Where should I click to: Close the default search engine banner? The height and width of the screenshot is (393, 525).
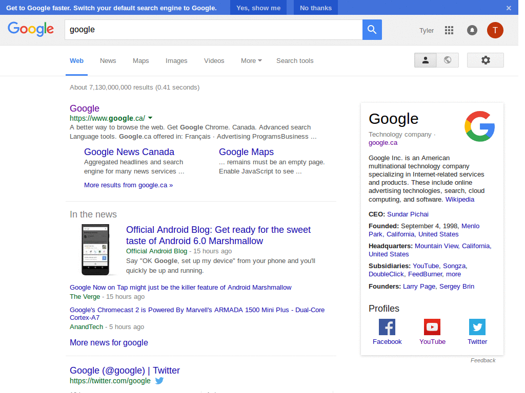coord(509,8)
